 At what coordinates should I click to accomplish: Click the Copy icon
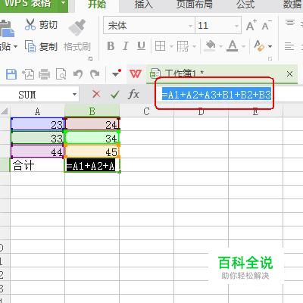click(x=30, y=46)
